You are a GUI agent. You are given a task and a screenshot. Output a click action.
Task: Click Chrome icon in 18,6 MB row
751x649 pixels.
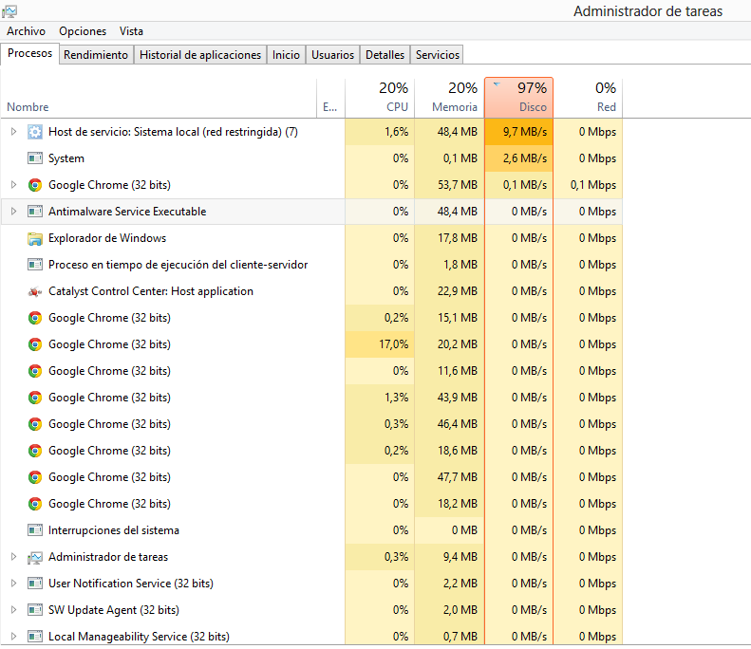tap(35, 451)
